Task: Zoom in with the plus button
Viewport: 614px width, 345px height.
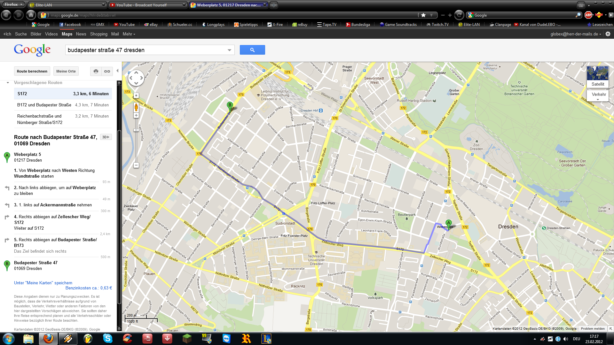Action: [136, 116]
